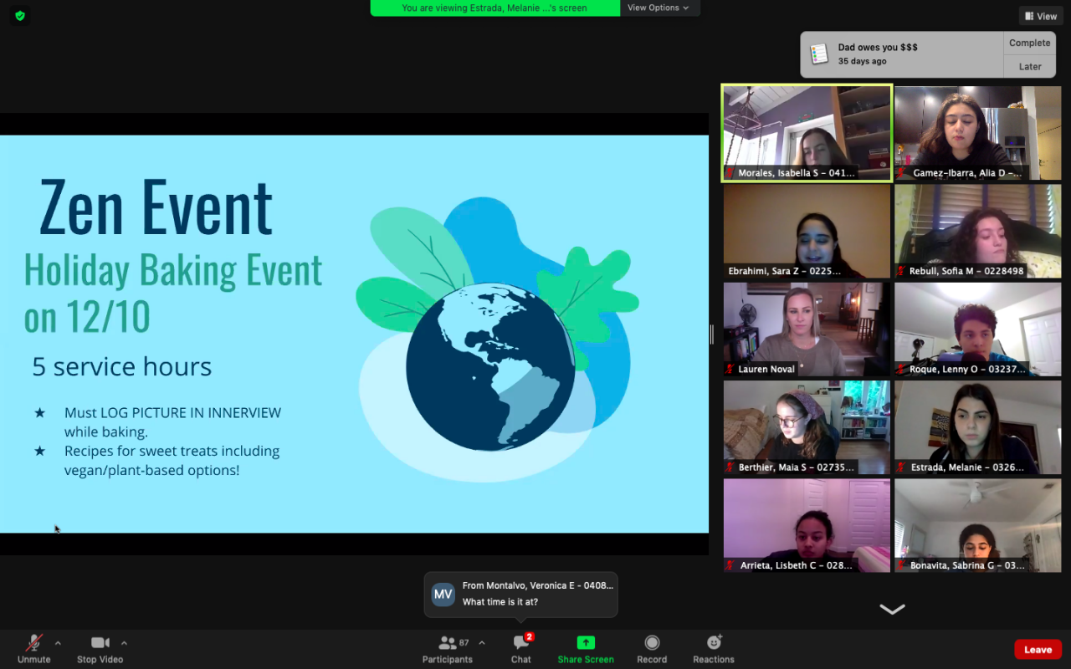
Task: Open the Chat panel icon
Action: [x=521, y=642]
